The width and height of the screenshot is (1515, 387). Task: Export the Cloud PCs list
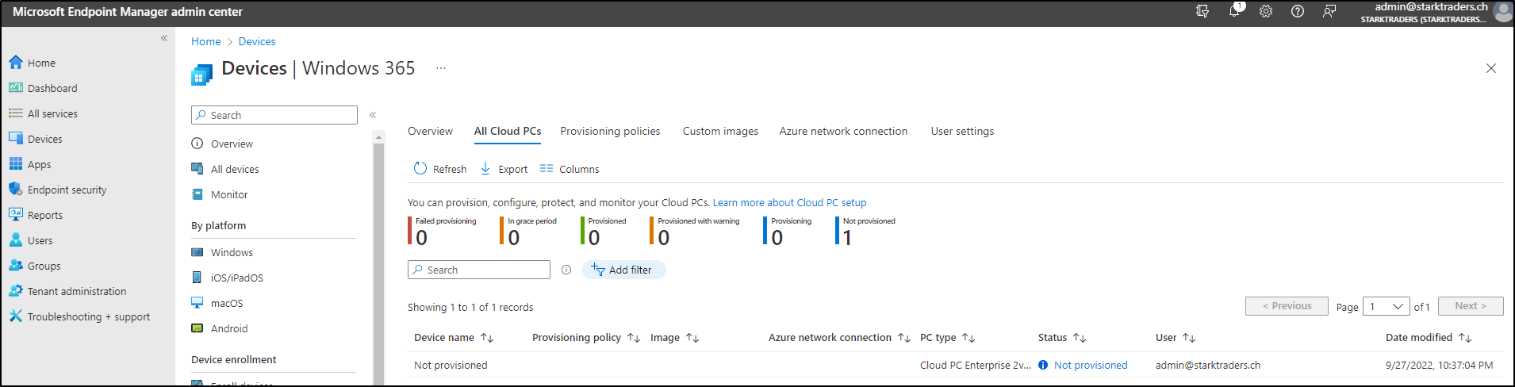tap(504, 169)
